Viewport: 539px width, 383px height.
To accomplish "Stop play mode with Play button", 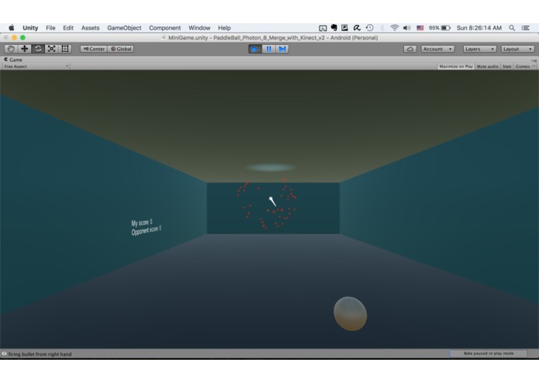I will click(255, 49).
